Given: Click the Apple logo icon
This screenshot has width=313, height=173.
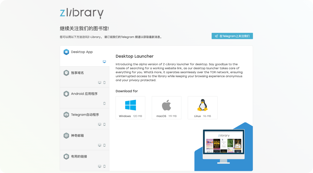Looking at the screenshot, I should (166, 105).
